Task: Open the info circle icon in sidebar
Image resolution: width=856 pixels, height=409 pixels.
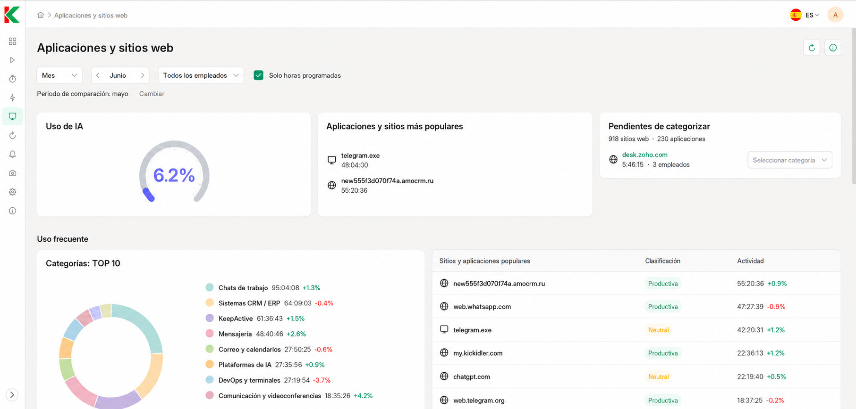Action: click(13, 211)
